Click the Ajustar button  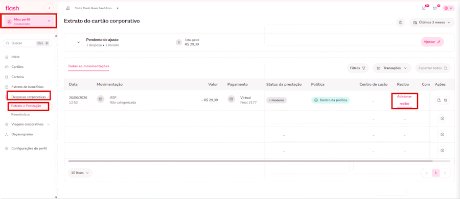tap(432, 42)
